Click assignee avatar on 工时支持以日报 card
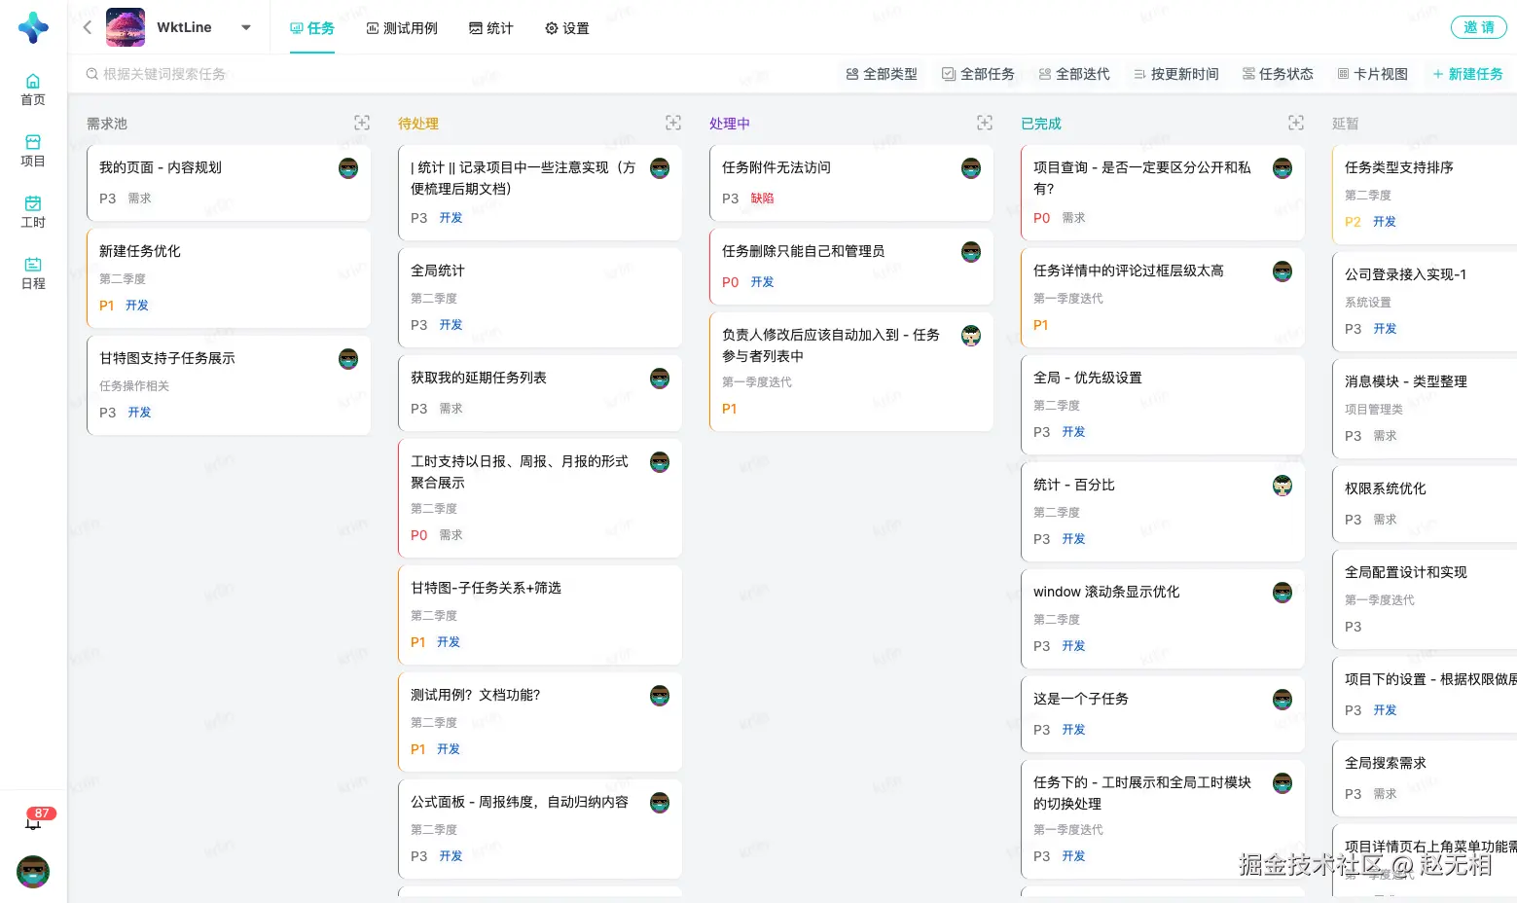Viewport: 1517px width, 903px height. (660, 462)
